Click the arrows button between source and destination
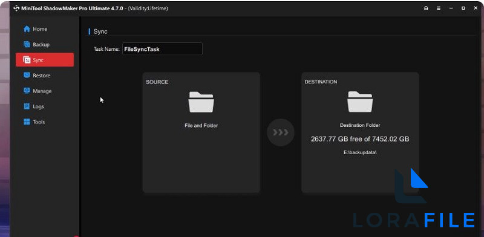Viewport: 484px width, 237px height. coord(281,132)
